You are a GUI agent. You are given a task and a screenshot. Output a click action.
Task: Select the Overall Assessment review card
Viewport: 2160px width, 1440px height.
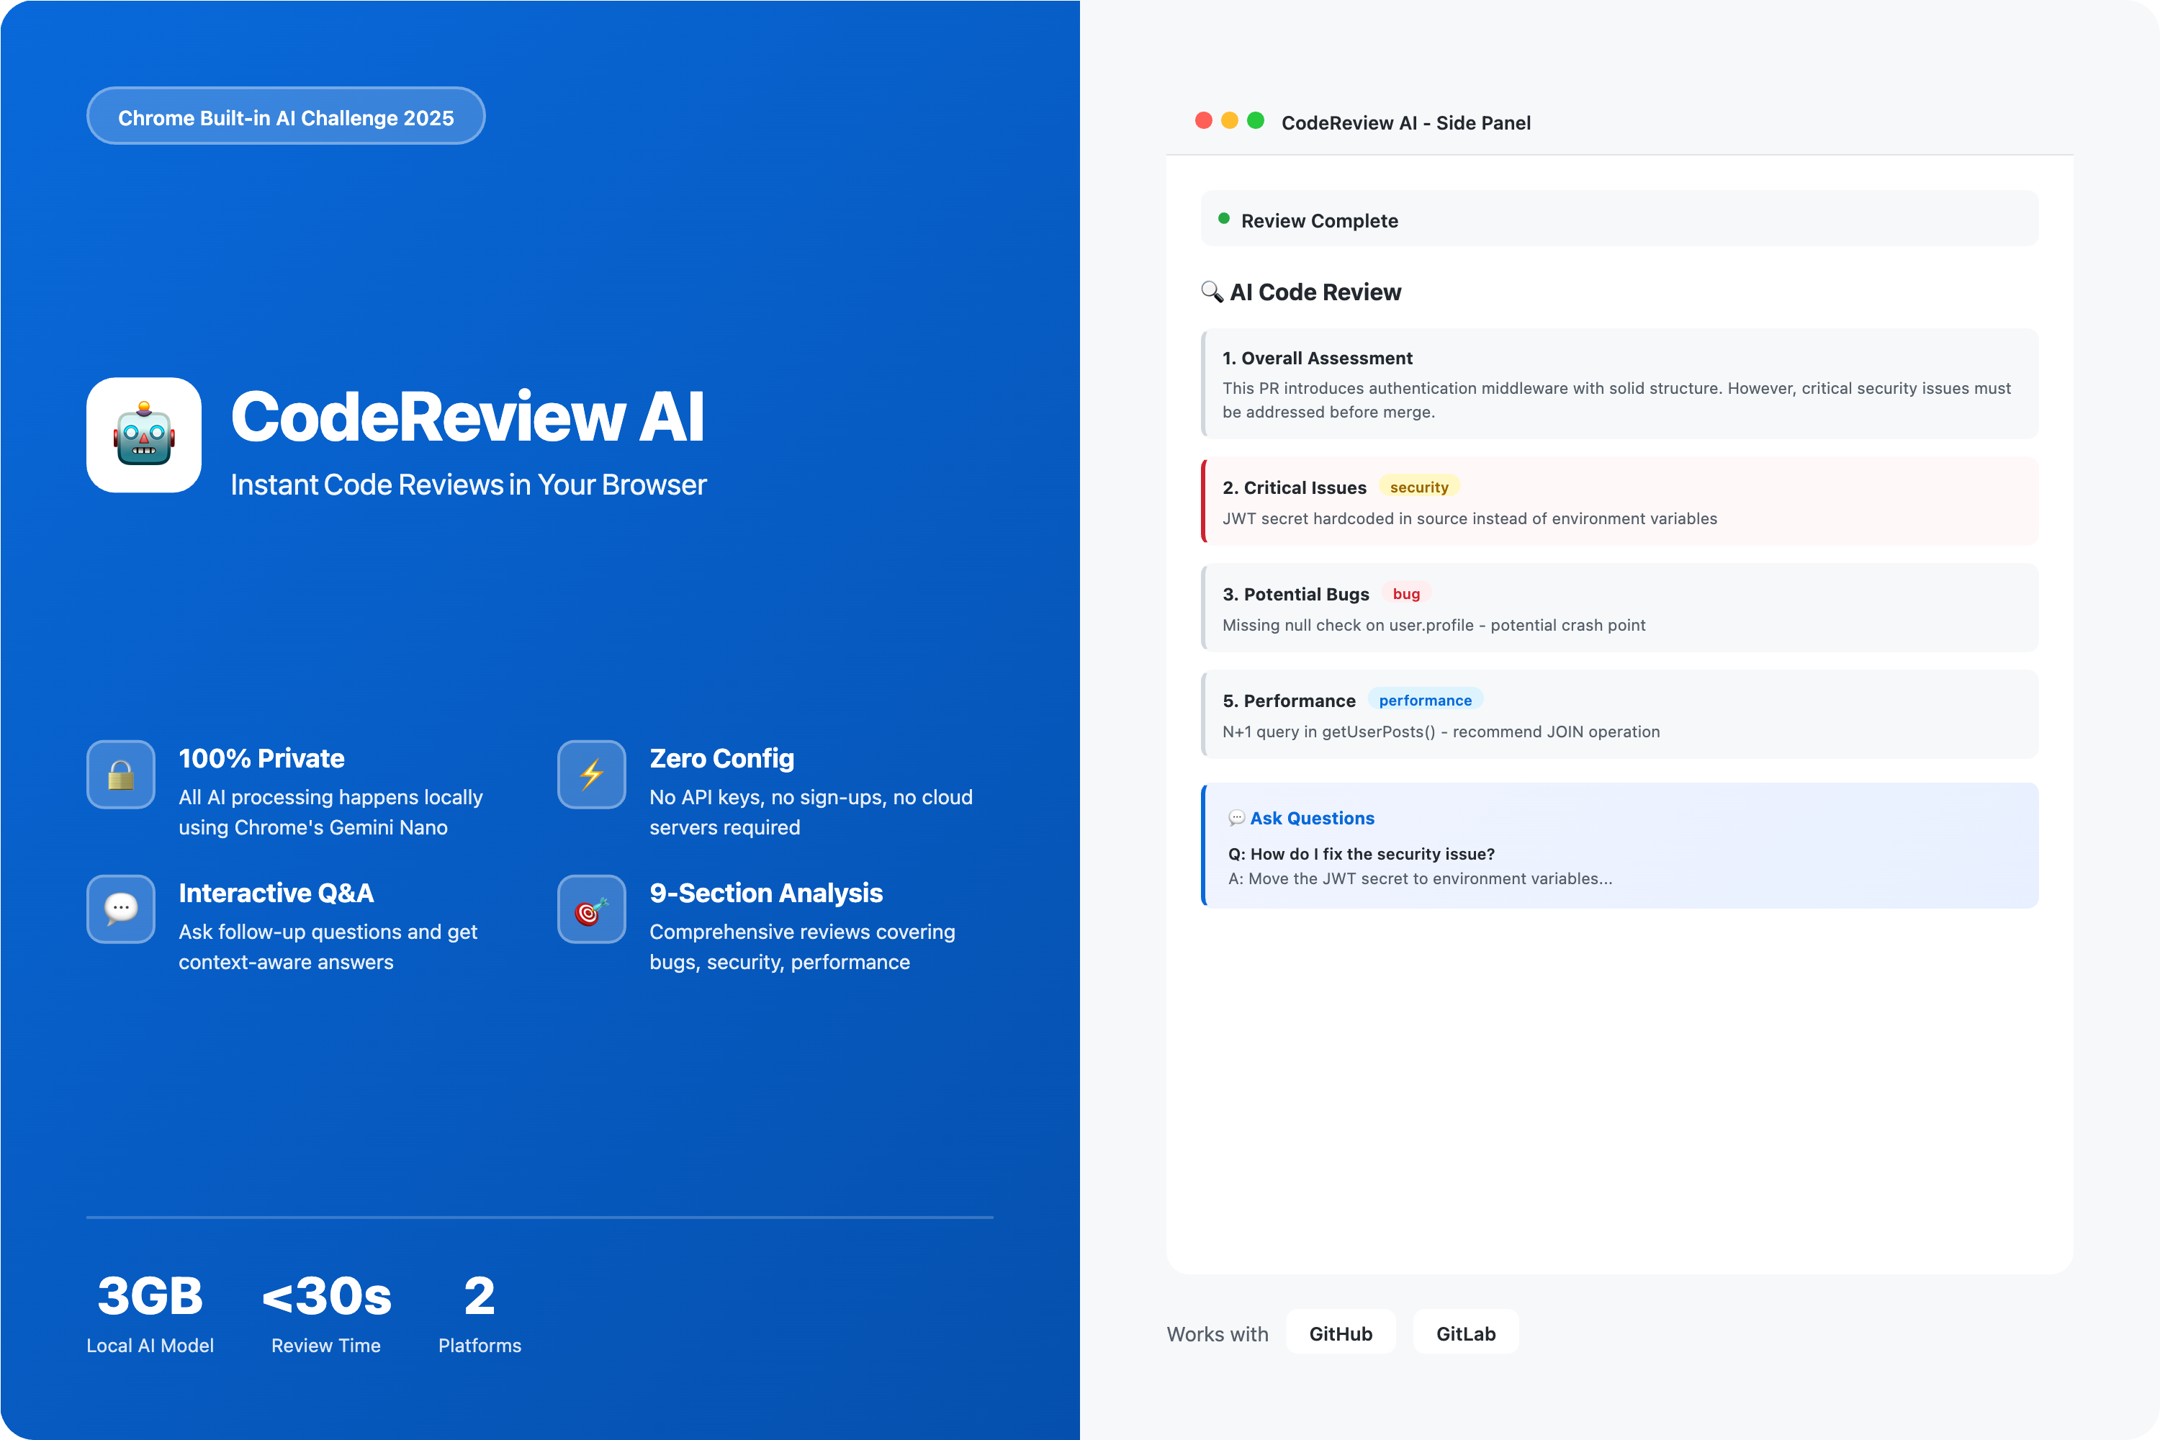[x=1619, y=384]
